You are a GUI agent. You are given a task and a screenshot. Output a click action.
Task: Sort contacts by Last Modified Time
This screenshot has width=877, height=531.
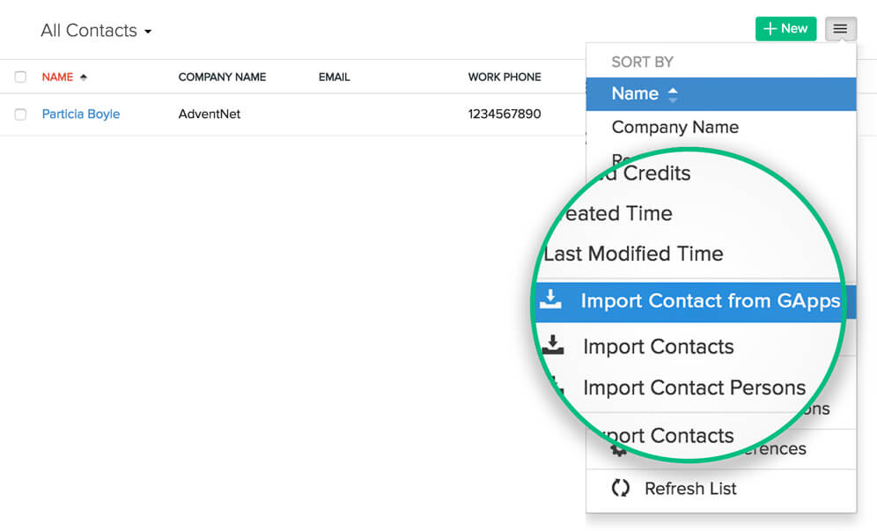[633, 254]
